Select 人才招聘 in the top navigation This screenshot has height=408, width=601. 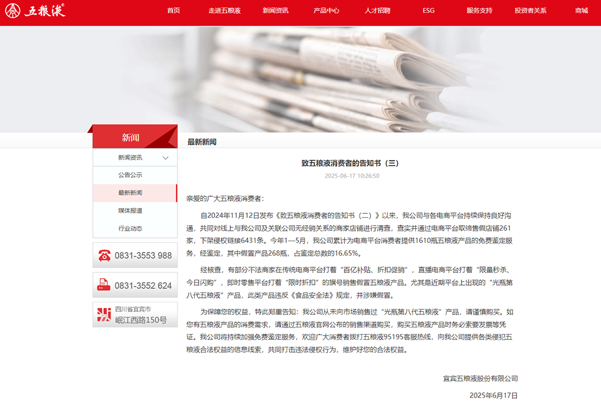pyautogui.click(x=378, y=10)
